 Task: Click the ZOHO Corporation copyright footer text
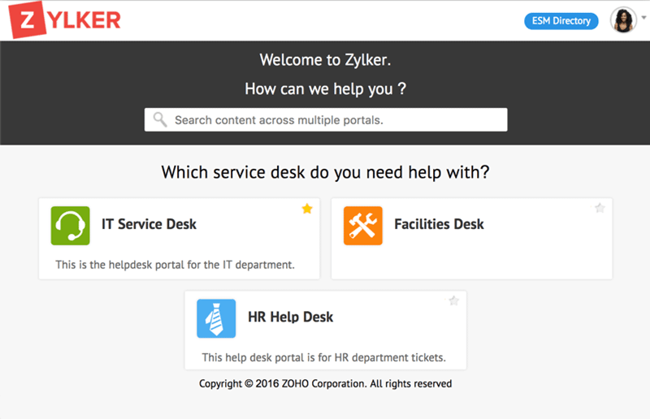click(326, 384)
